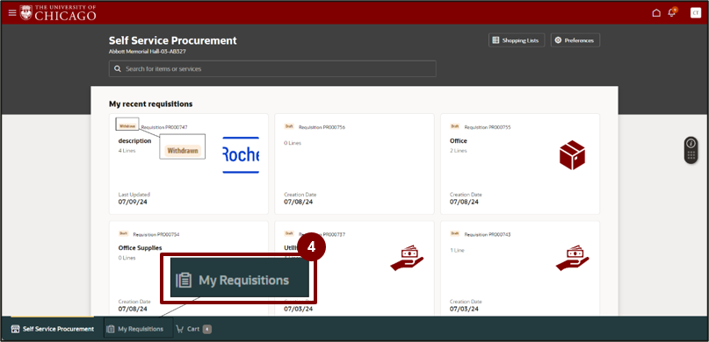Viewport: 709px width, 342px height.
Task: Open the floating info help widget
Action: point(691,150)
